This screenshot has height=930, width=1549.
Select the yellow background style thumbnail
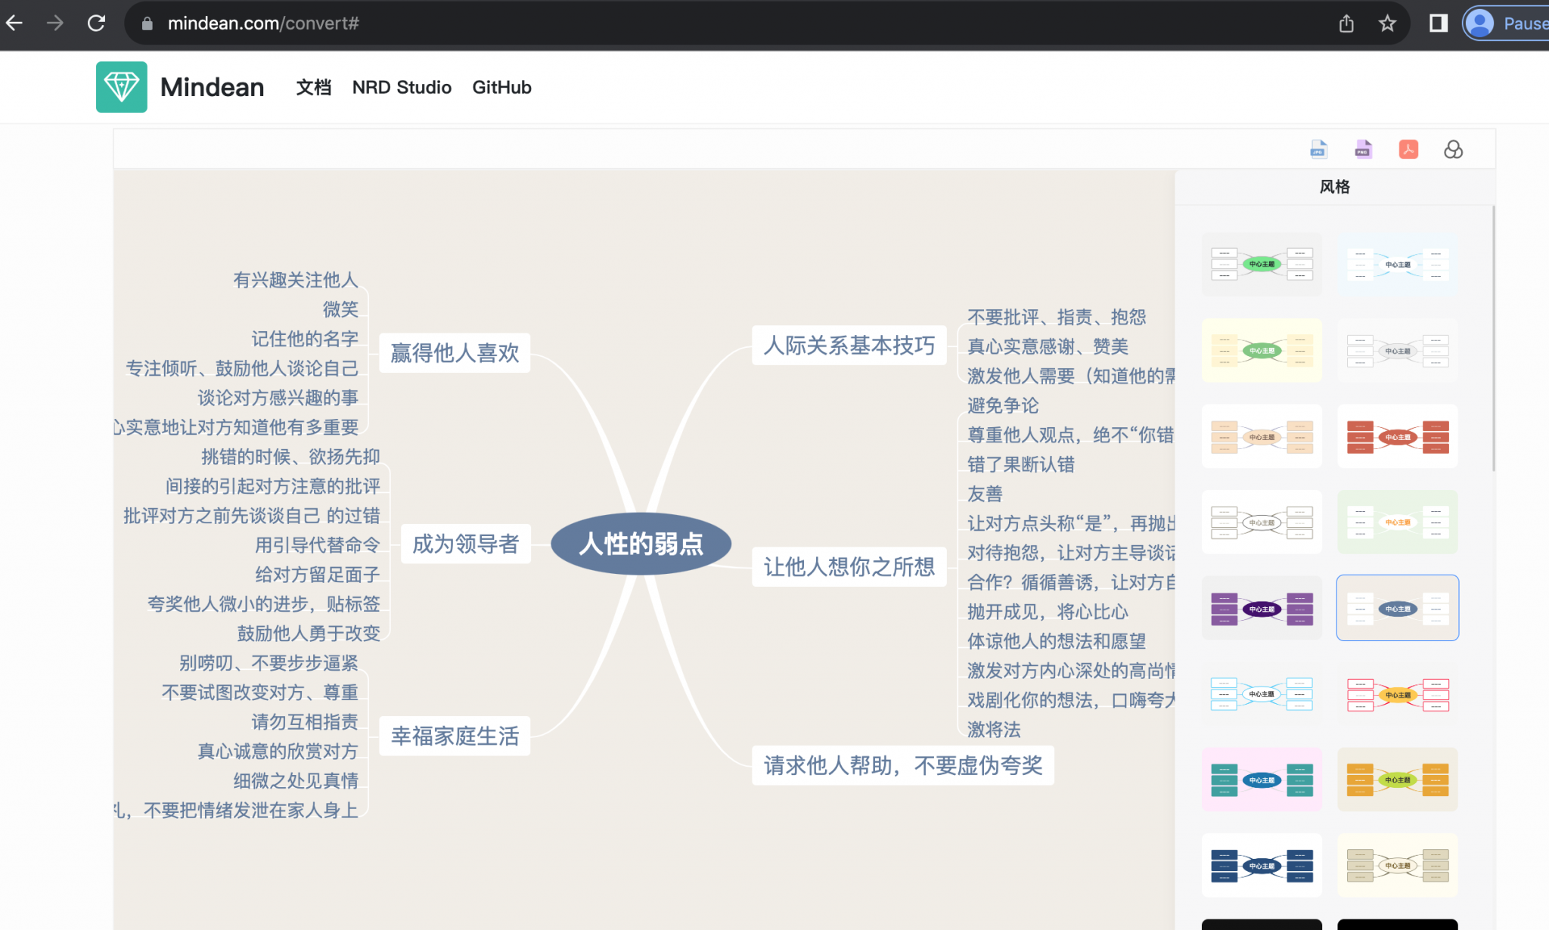(1262, 350)
